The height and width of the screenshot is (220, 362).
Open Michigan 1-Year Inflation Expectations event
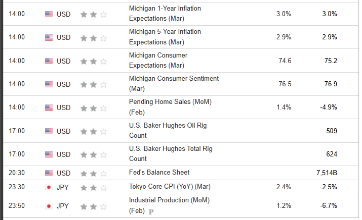point(165,14)
